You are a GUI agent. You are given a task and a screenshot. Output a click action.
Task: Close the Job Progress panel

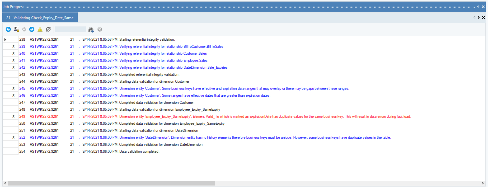(483, 7)
